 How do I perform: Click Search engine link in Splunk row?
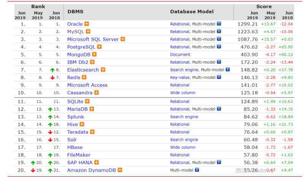pyautogui.click(x=184, y=117)
